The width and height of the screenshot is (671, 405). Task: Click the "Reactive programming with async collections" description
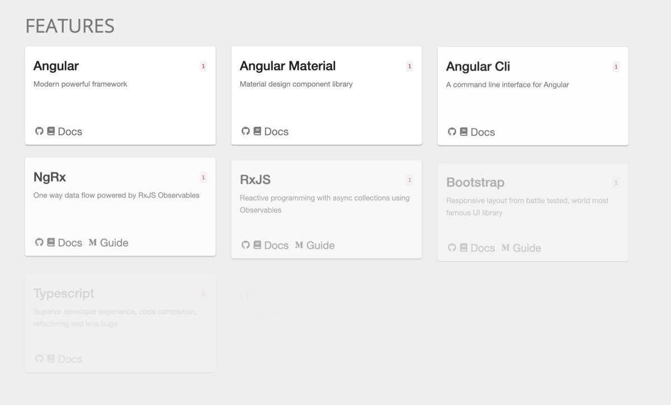pos(325,204)
